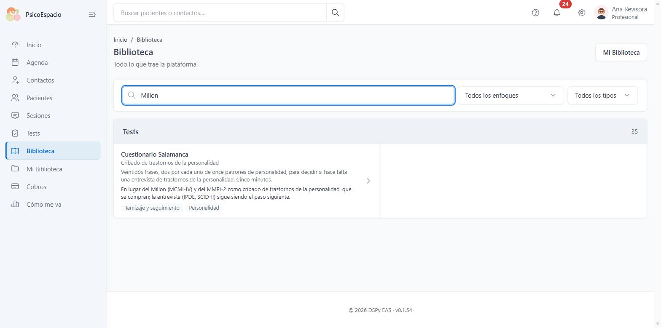The image size is (661, 328).
Task: Collapse the sidebar menu toggle icon
Action: pos(92,14)
